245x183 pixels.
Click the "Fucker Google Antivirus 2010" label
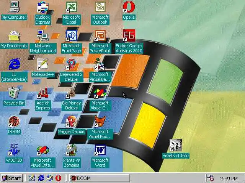tap(129, 48)
